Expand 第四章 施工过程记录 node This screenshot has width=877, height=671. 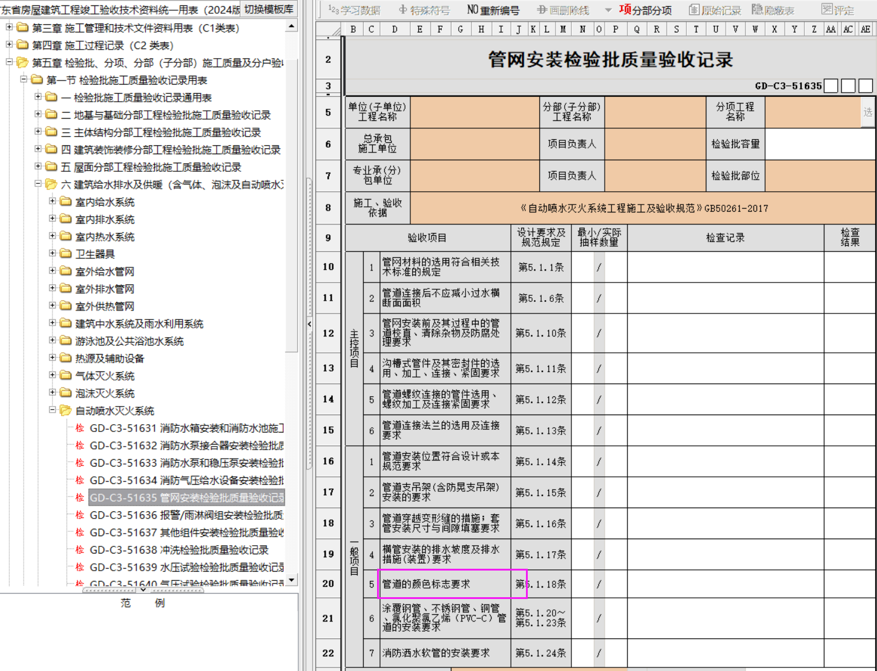[x=9, y=45]
